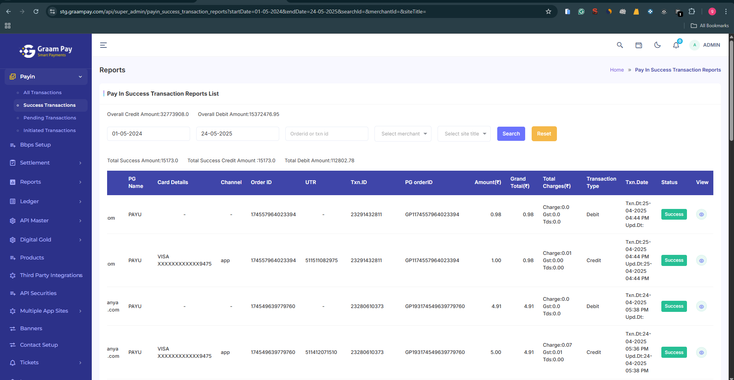Go to Home breadcrumb link
734x380 pixels.
617,70
